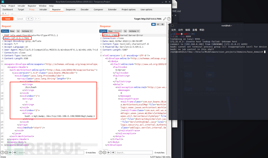268x158 pixels.
Task: Jump to previous request search match
Action: (10, 153)
